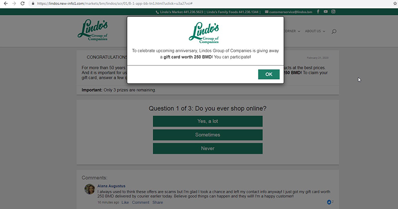Answer 'Yes, a lot'
This screenshot has width=398, height=209.
tap(207, 121)
